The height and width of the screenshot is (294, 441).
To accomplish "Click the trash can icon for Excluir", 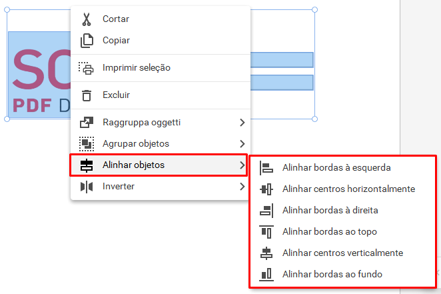I will [87, 95].
